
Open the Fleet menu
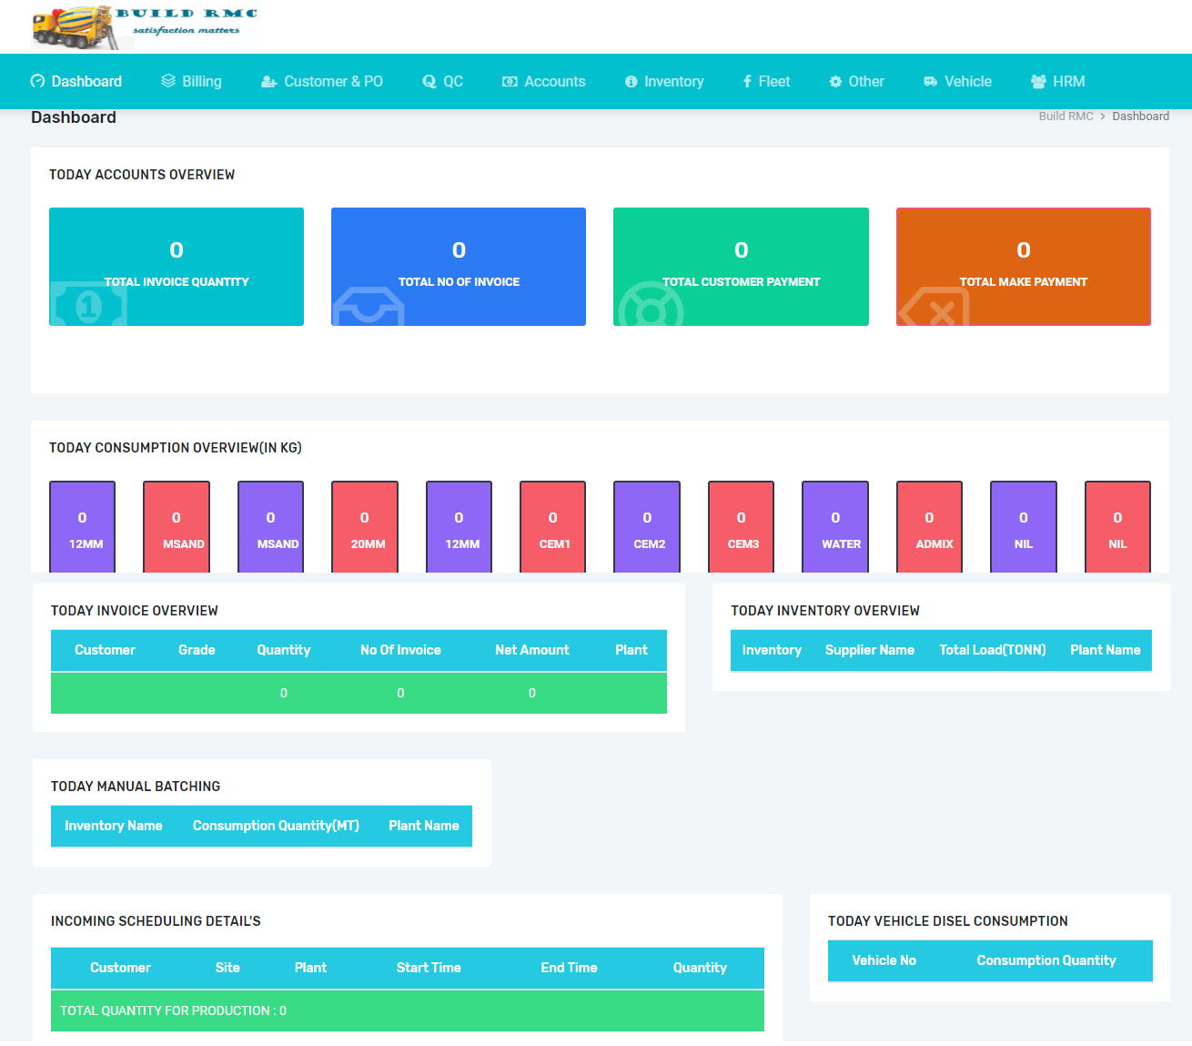tap(766, 82)
